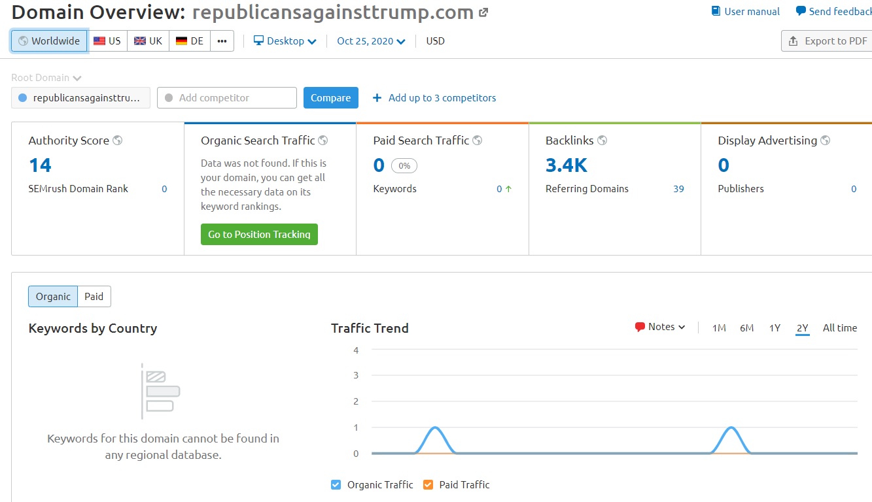Open the Desktop device dropdown

(285, 41)
